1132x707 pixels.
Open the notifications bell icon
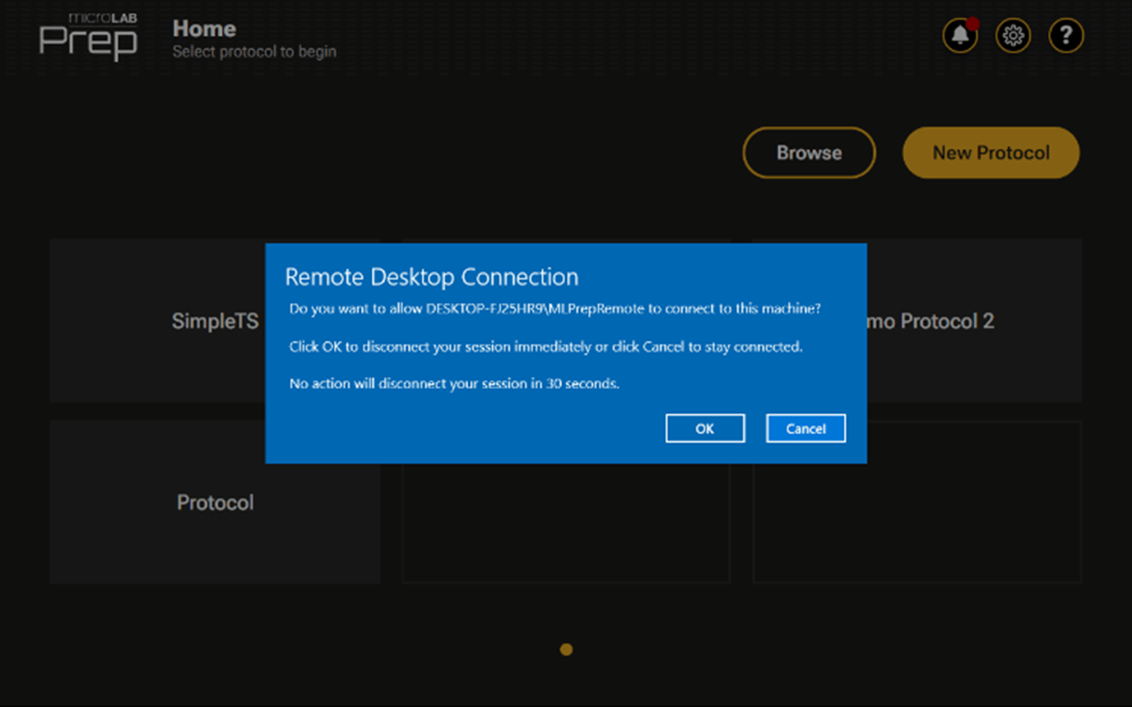click(960, 35)
